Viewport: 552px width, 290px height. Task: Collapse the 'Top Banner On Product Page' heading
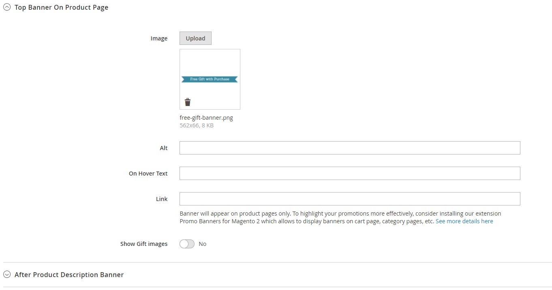[61, 7]
